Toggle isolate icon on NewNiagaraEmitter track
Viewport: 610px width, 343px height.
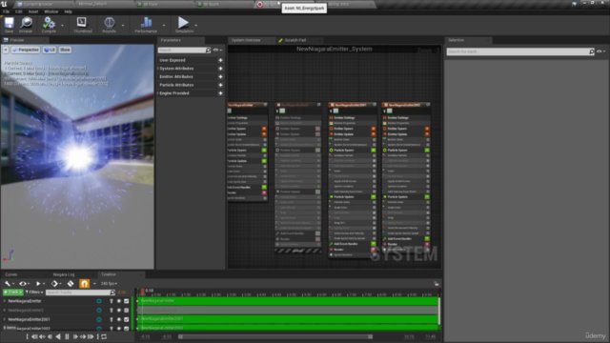tap(112, 301)
